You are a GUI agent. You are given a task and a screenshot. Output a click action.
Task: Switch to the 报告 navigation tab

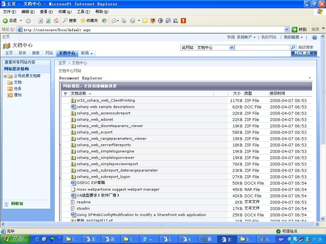(x=22, y=53)
